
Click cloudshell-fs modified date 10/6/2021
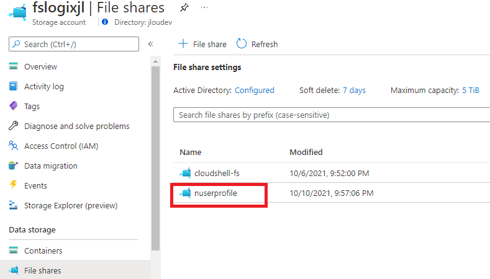tap(329, 173)
